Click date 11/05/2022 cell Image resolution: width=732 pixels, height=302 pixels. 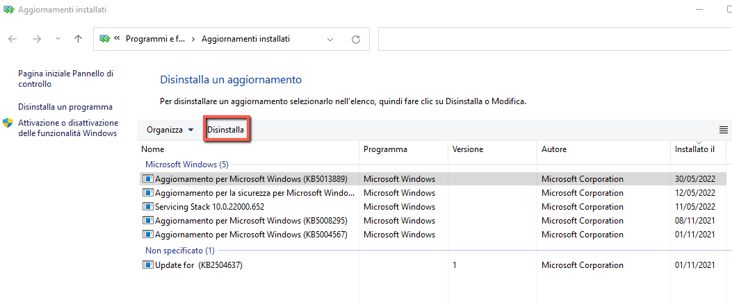tap(695, 206)
